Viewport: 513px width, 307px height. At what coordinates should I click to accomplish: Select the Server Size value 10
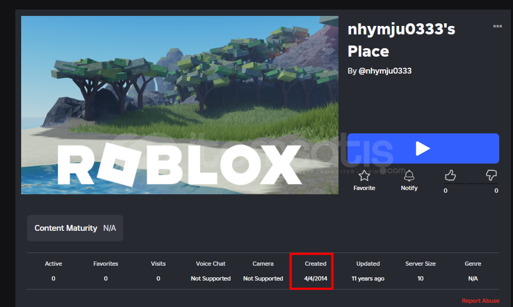(x=420, y=278)
